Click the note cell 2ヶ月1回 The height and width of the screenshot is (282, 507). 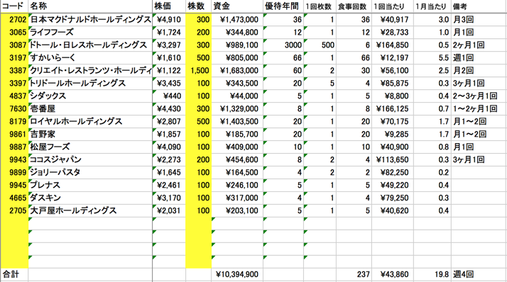[x=479, y=45]
